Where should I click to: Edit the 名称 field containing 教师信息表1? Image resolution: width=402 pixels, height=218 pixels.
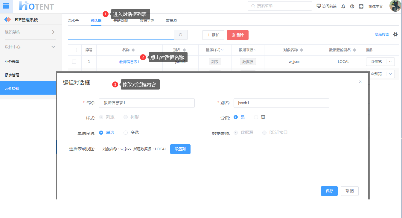coord(147,103)
